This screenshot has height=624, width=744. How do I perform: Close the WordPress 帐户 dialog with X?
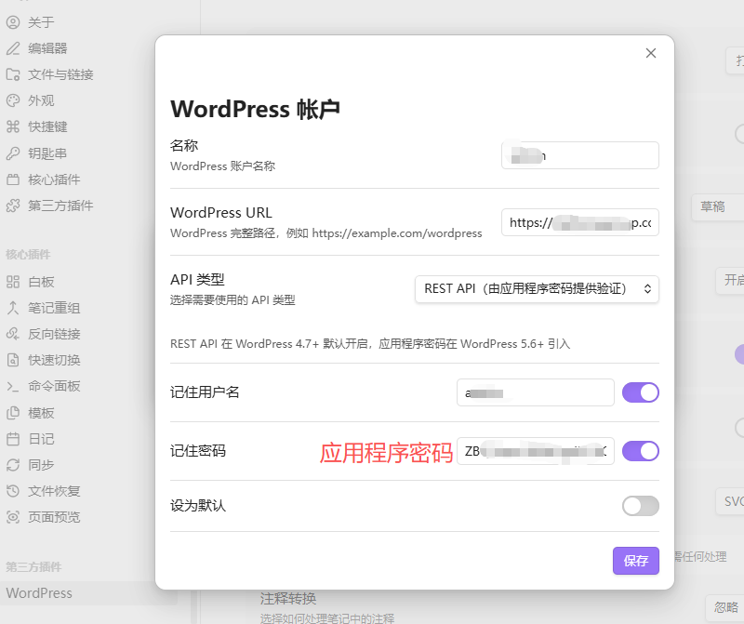point(651,53)
